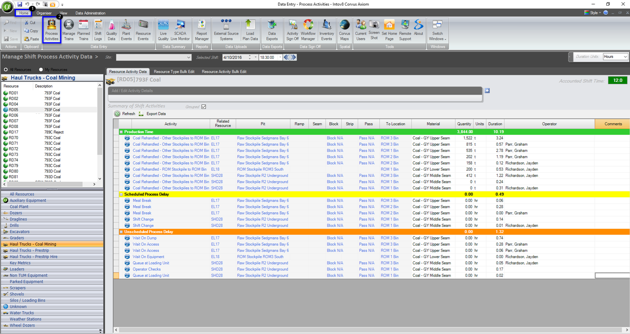Viewport: 630px width, 334px height.
Task: Start Remote Support
Action: point(405,30)
